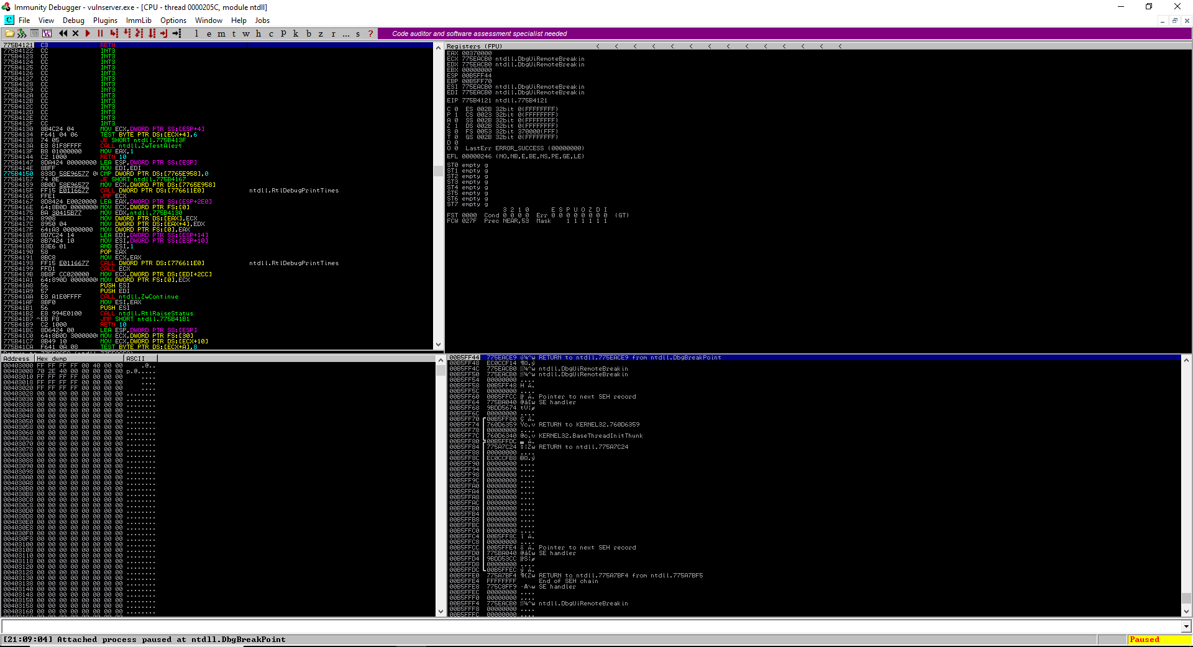Image resolution: width=1193 pixels, height=647 pixels.
Task: Restart program with the rewind icon
Action: [x=63, y=34]
